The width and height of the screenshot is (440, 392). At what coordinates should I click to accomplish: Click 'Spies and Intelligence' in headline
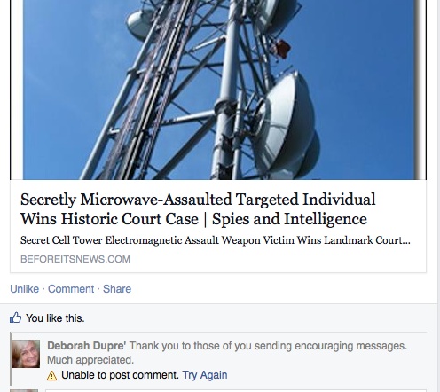coord(289,219)
